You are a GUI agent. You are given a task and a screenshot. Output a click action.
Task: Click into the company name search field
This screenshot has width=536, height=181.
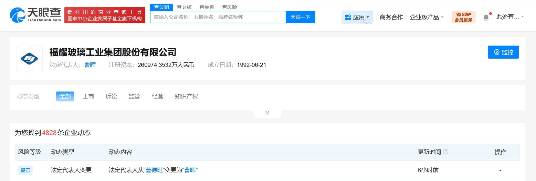click(x=218, y=17)
